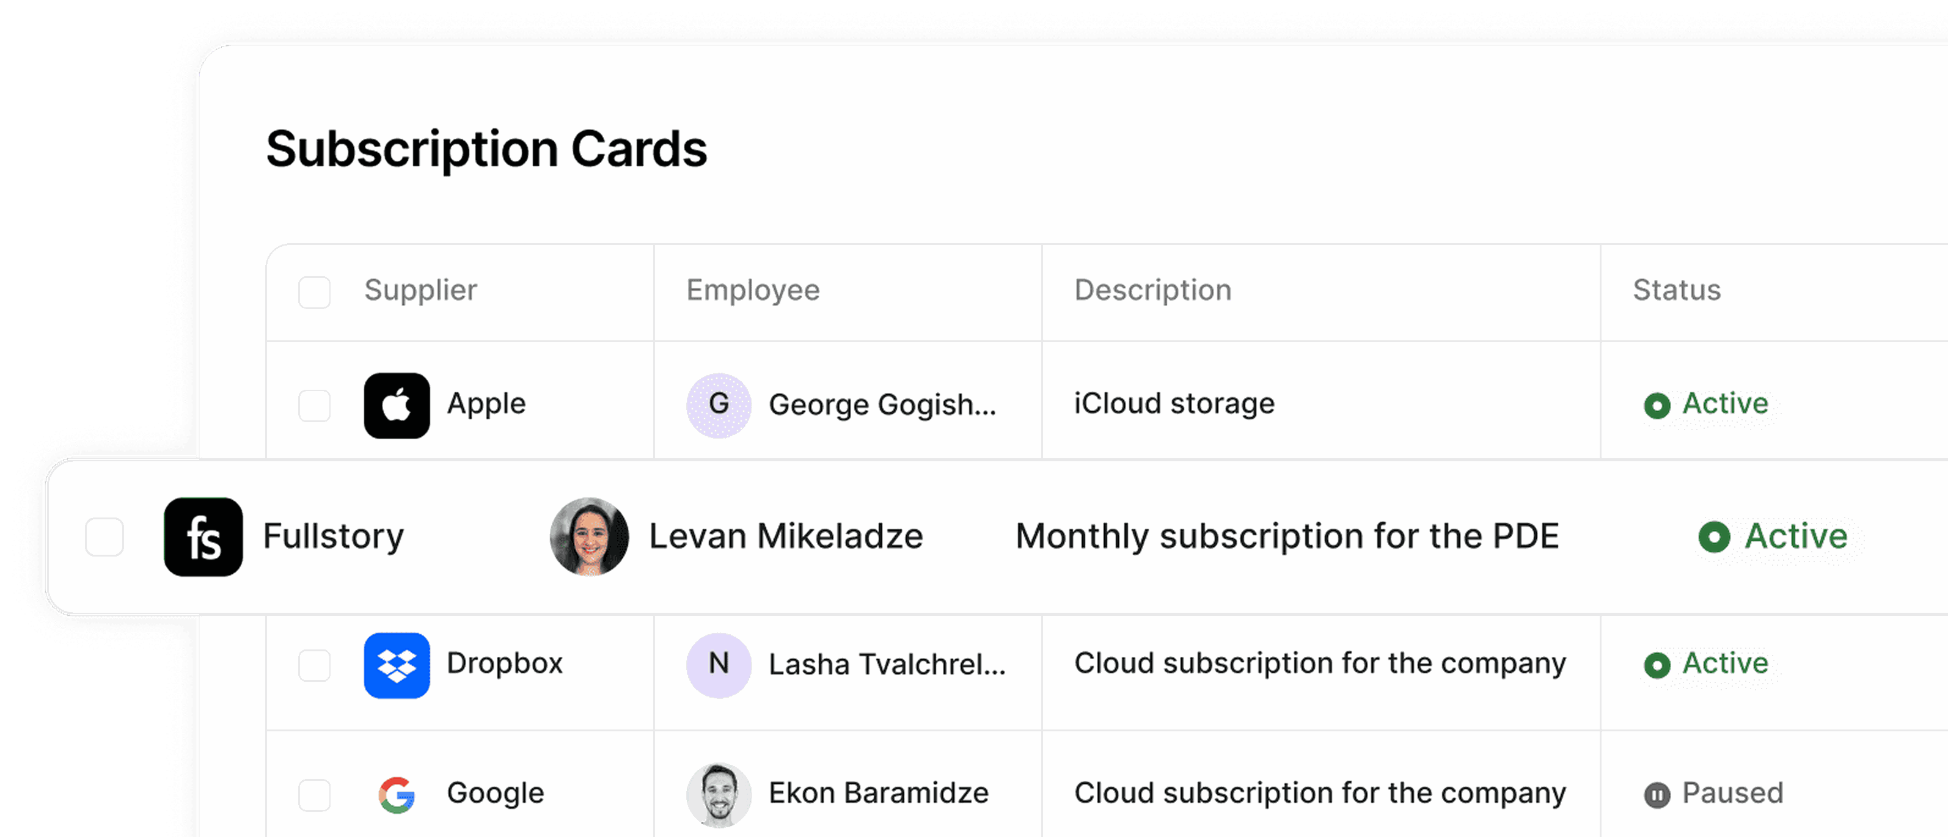Open employee George Gogish...
This screenshot has width=1948, height=837.
[882, 405]
